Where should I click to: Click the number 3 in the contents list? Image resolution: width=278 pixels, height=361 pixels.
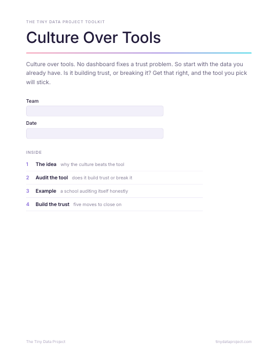pyautogui.click(x=28, y=191)
